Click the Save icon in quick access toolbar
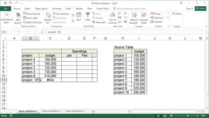This screenshot has height=118, width=209. click(x=5, y=3)
